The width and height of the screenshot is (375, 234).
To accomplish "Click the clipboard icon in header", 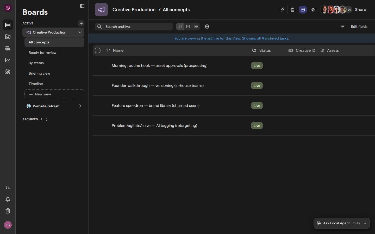I will pyautogui.click(x=293, y=10).
